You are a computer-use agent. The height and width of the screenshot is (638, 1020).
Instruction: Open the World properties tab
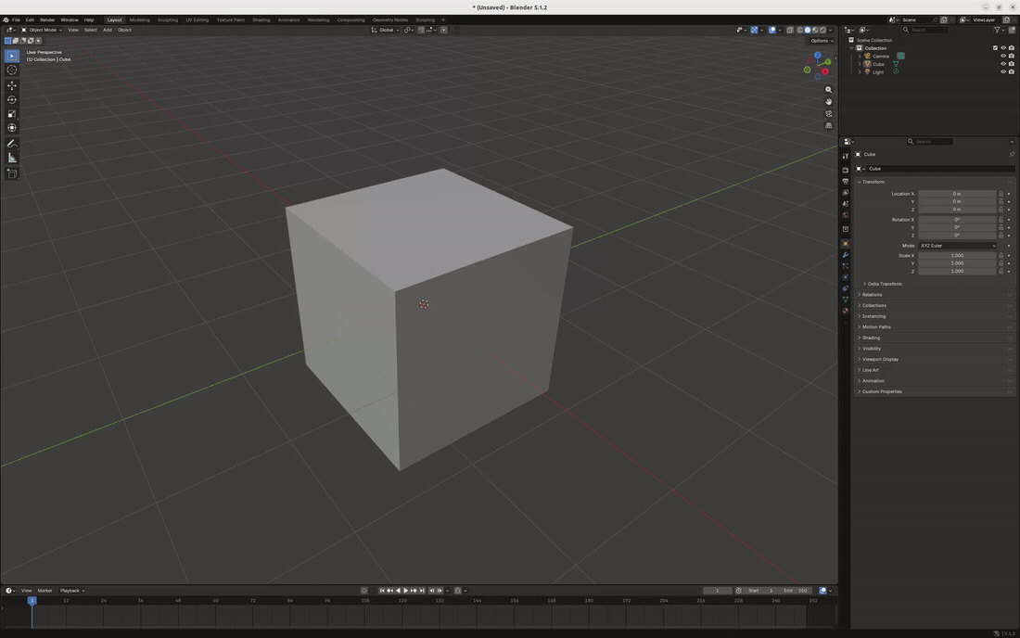point(845,215)
